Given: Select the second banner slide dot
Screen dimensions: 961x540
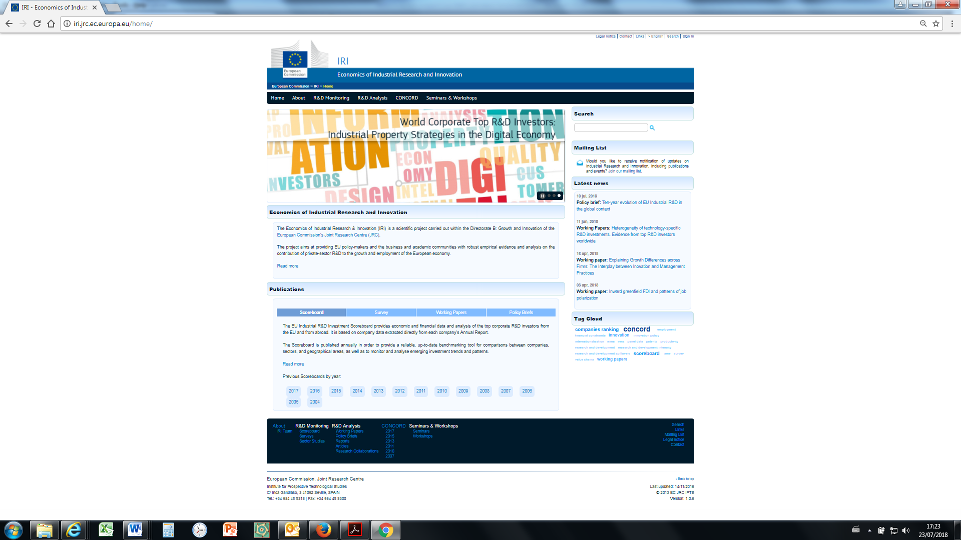Looking at the screenshot, I should point(554,195).
